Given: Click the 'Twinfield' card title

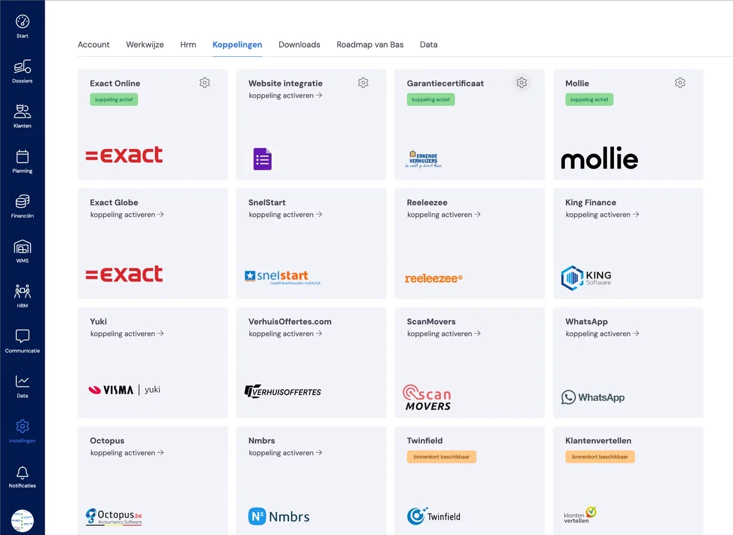Looking at the screenshot, I should click(x=425, y=441).
